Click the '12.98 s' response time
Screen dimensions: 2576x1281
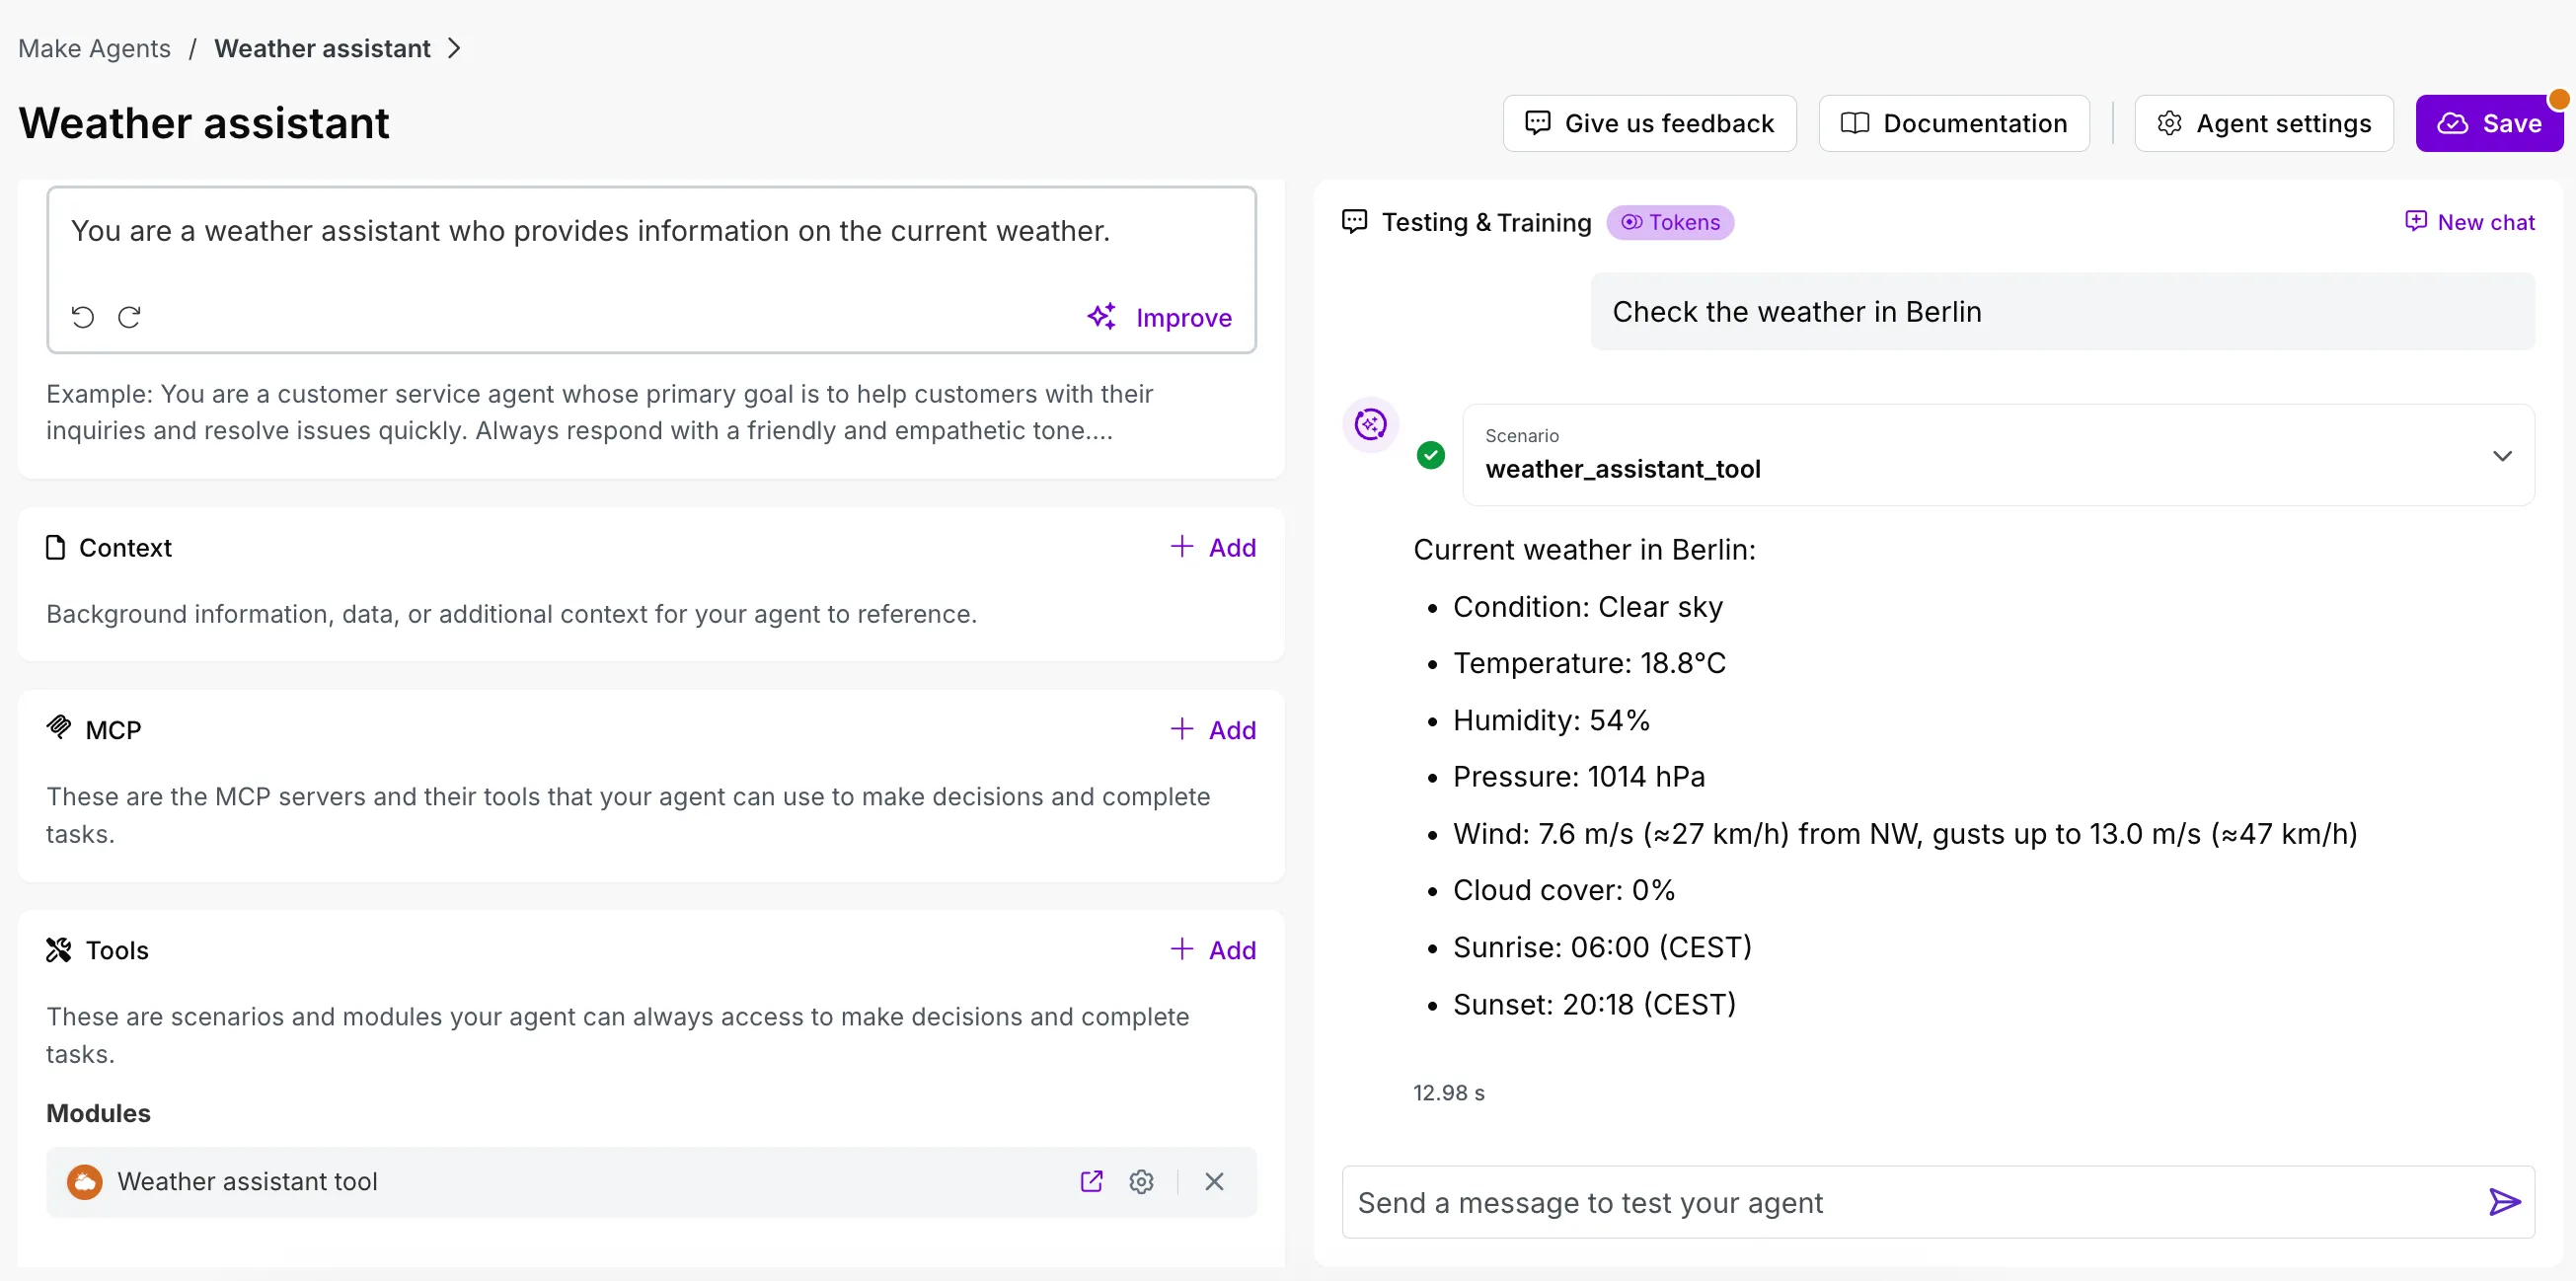point(1448,1092)
